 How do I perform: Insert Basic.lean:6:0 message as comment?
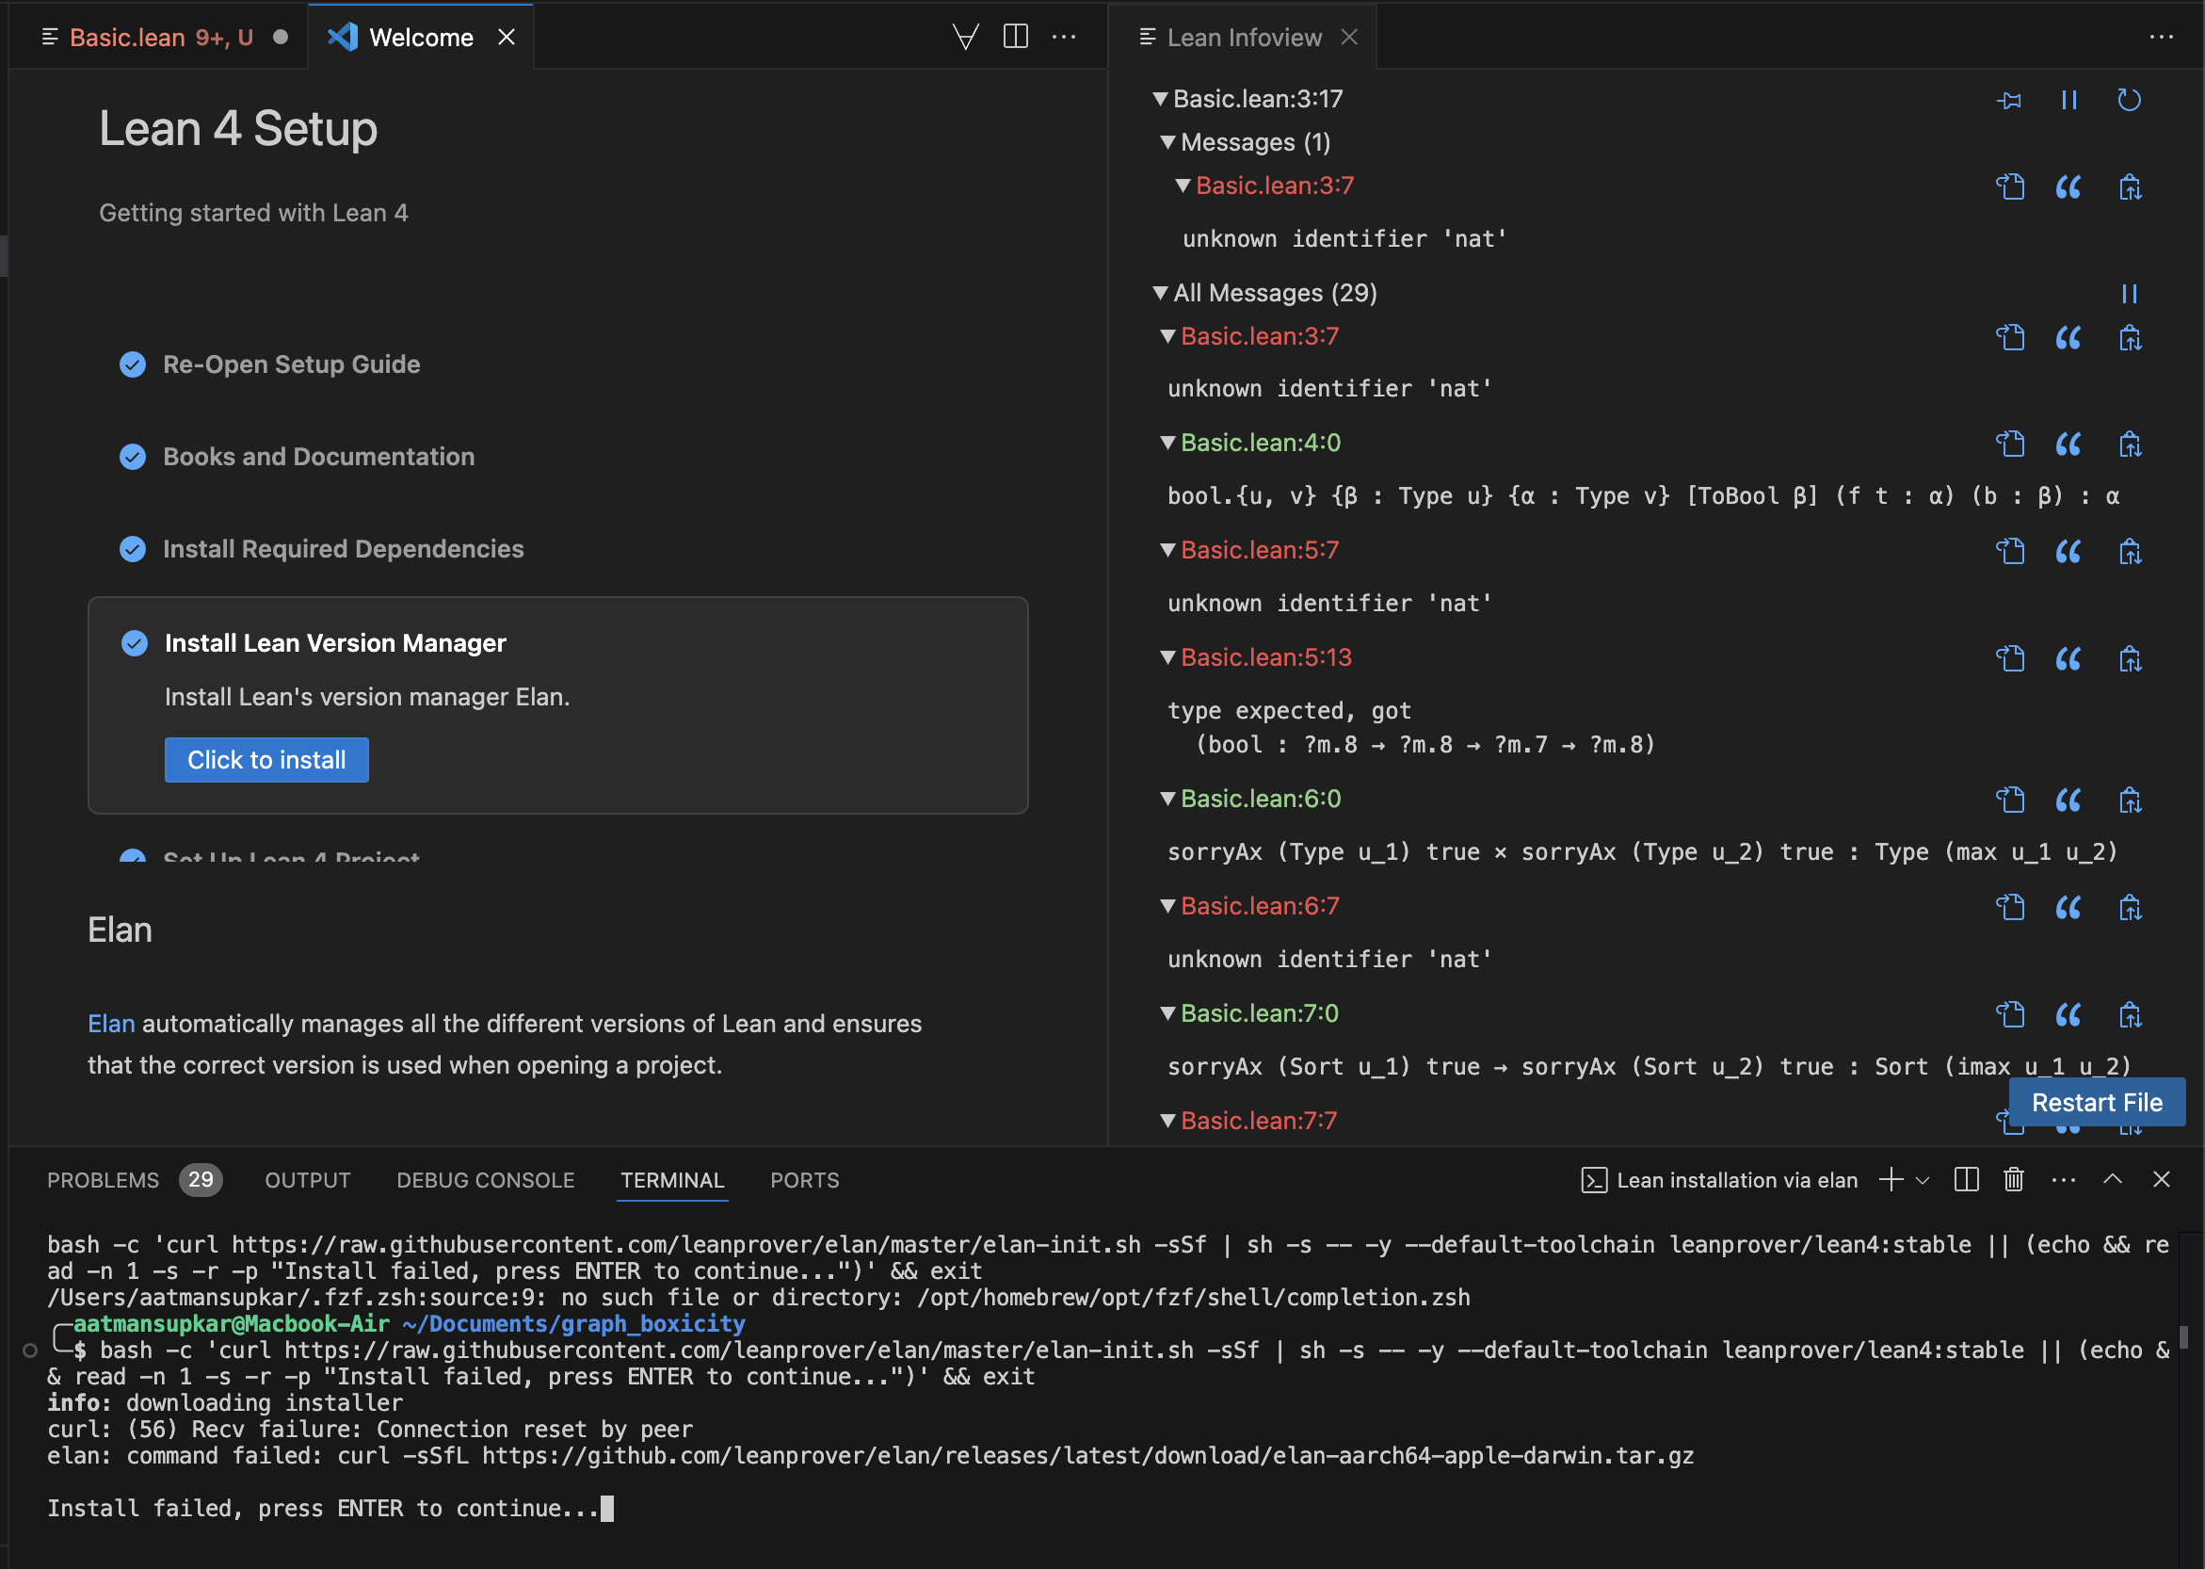click(x=2068, y=800)
